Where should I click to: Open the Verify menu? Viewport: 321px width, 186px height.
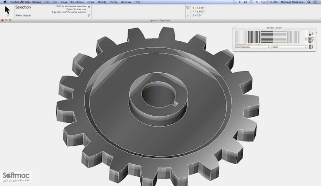114,2
